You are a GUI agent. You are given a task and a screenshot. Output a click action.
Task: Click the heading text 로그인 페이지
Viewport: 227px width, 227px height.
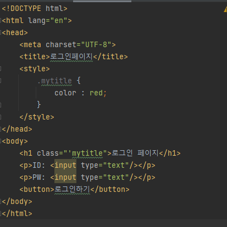135,153
